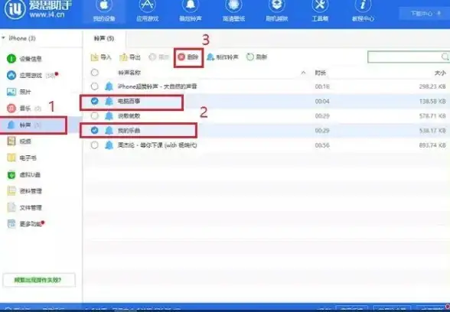Open the 我的设备 (My Device) section
450x312 pixels.
coord(104,11)
